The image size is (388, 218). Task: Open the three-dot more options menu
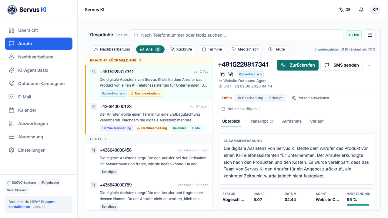click(x=370, y=65)
